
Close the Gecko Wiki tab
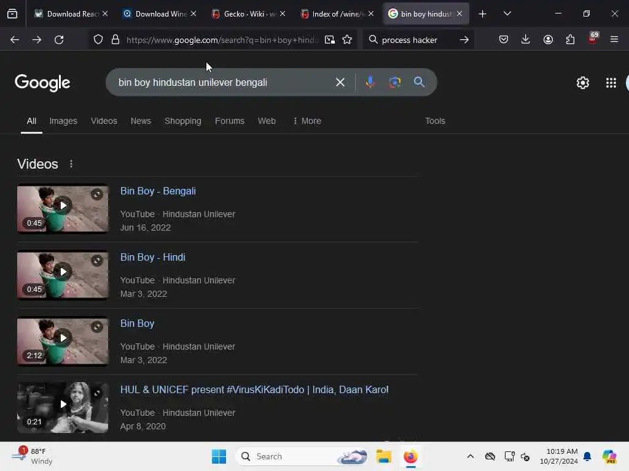[283, 14]
